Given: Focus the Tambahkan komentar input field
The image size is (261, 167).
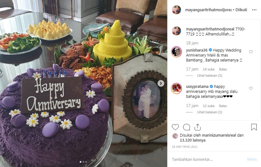Looking at the screenshot, I should [x=208, y=159].
